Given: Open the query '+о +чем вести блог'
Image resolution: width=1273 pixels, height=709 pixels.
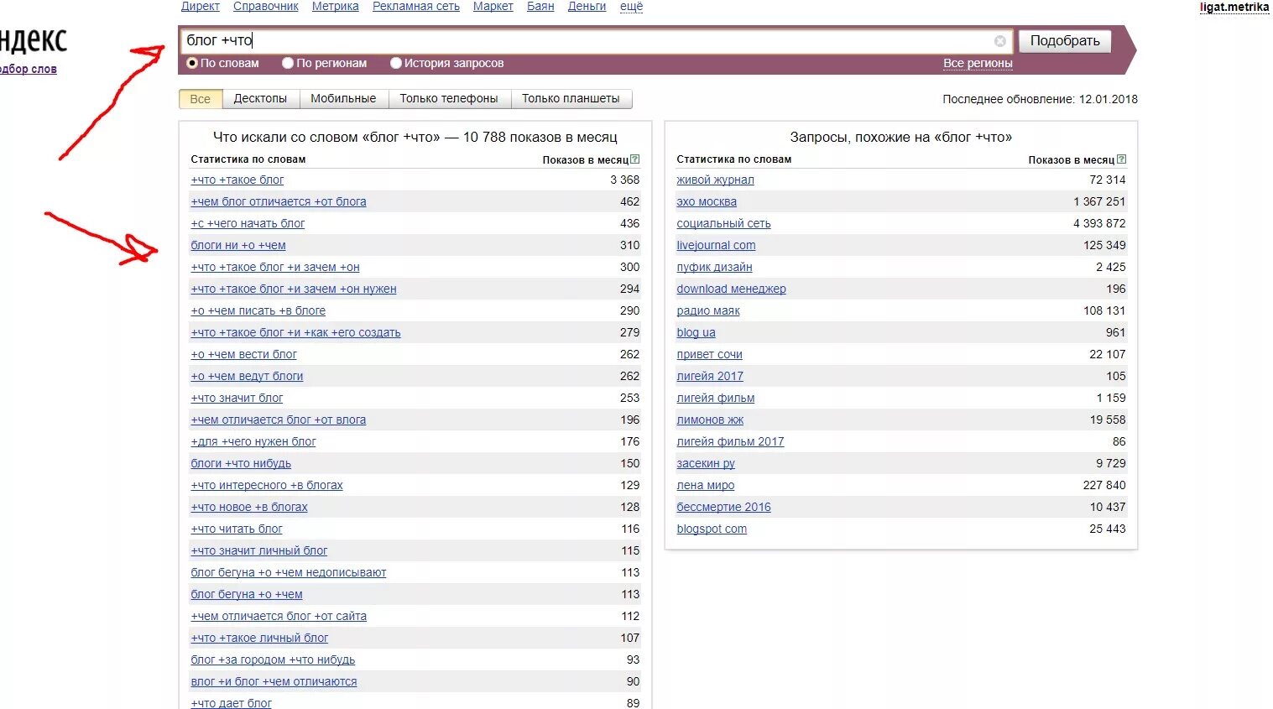Looking at the screenshot, I should coord(243,354).
